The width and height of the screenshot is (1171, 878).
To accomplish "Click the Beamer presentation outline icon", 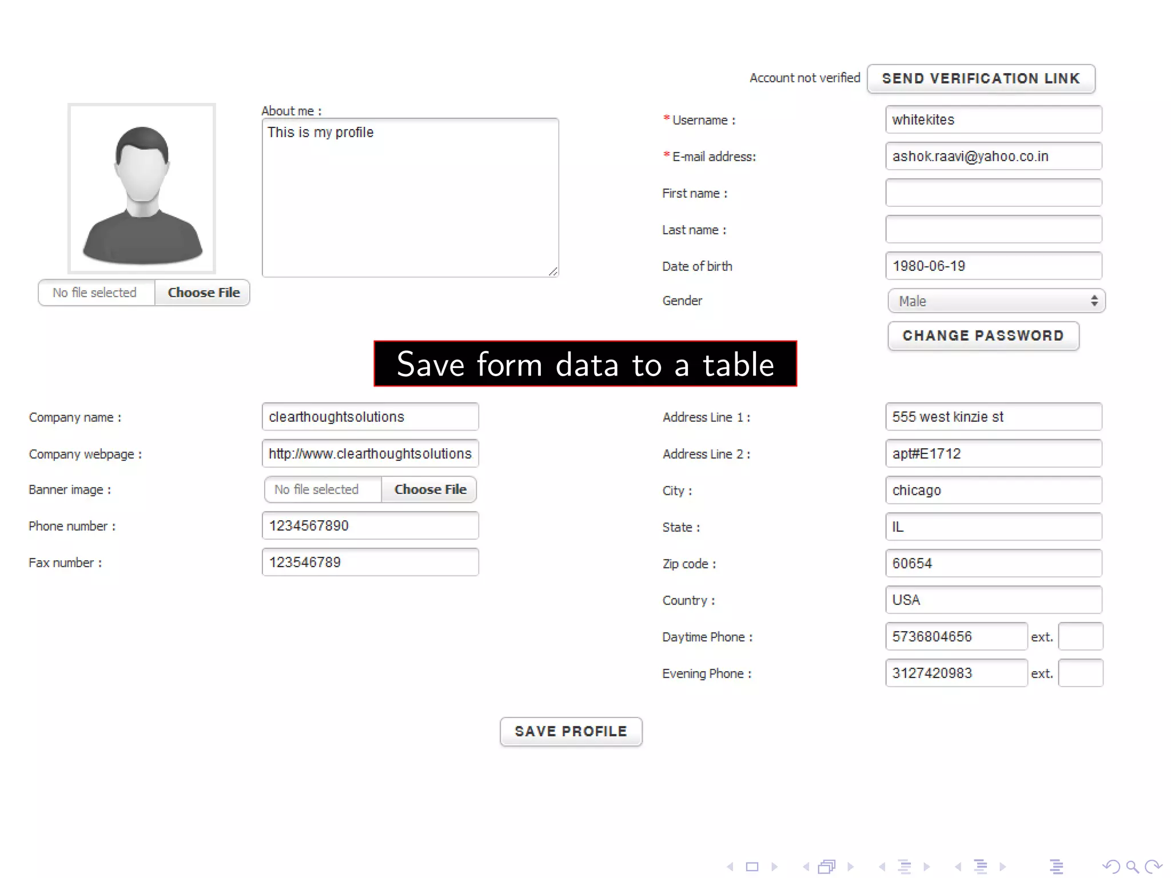I will click(1057, 867).
